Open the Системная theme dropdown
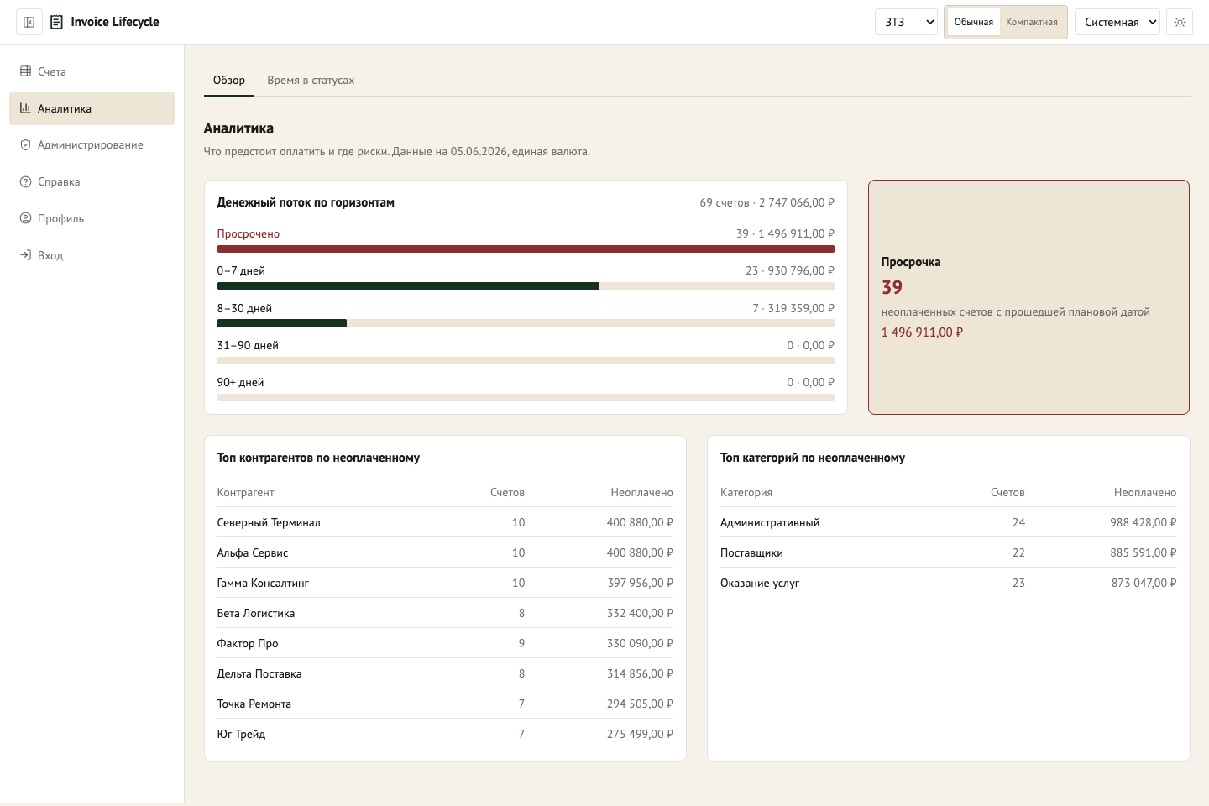The width and height of the screenshot is (1209, 806). (1117, 22)
